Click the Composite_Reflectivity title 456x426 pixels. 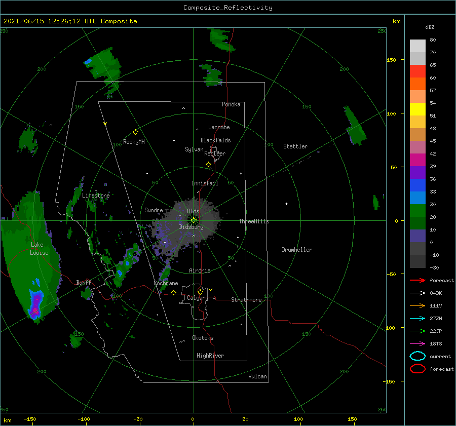coord(227,8)
